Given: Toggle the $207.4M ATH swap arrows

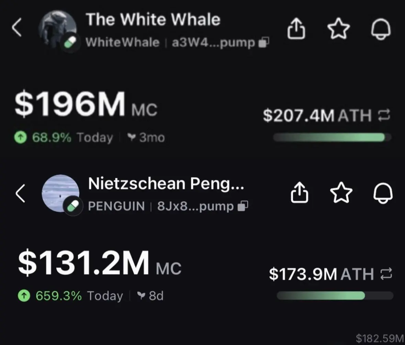Looking at the screenshot, I should click(x=384, y=115).
